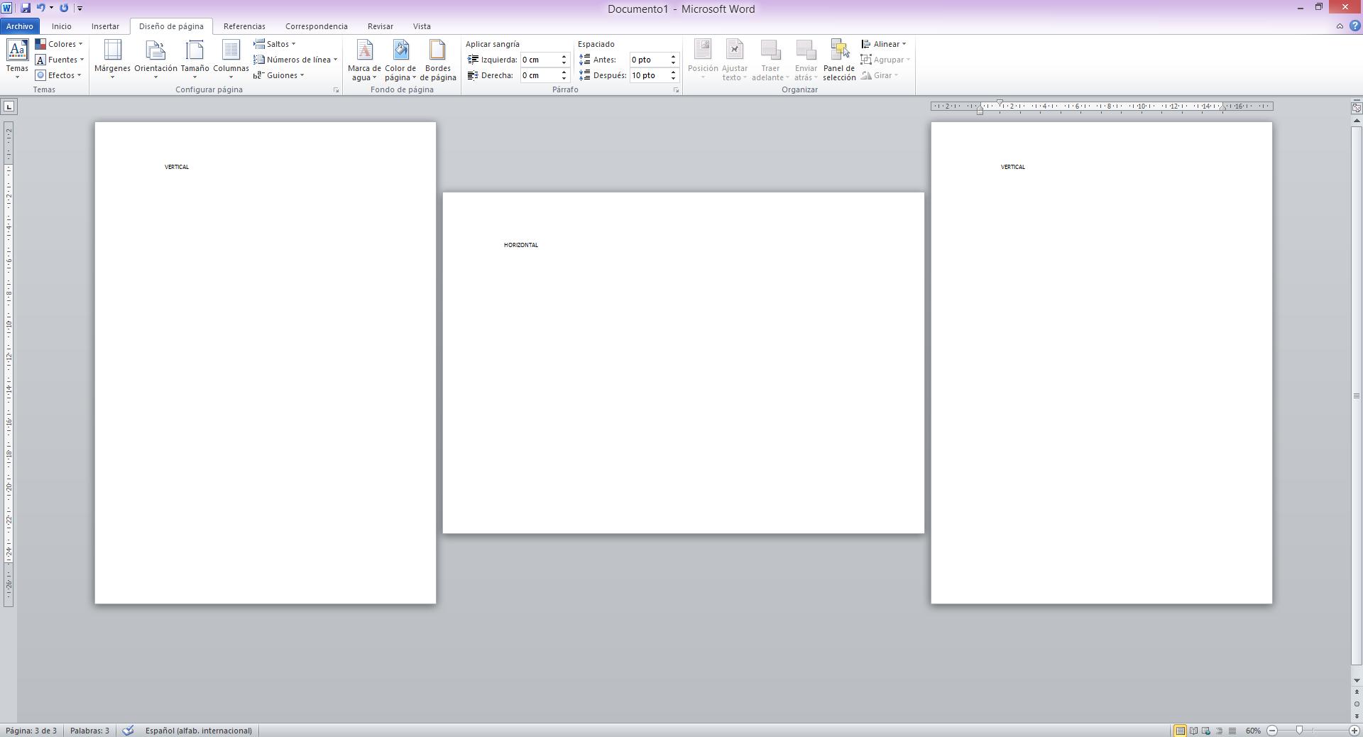The image size is (1363, 737).
Task: Switch to the Insertar tab
Action: (105, 26)
